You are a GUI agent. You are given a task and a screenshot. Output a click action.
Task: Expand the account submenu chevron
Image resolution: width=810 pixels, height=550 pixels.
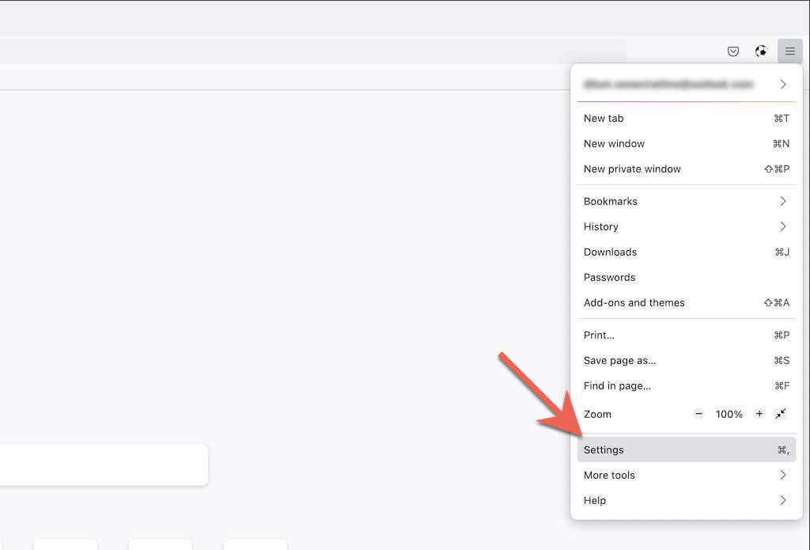(x=783, y=84)
